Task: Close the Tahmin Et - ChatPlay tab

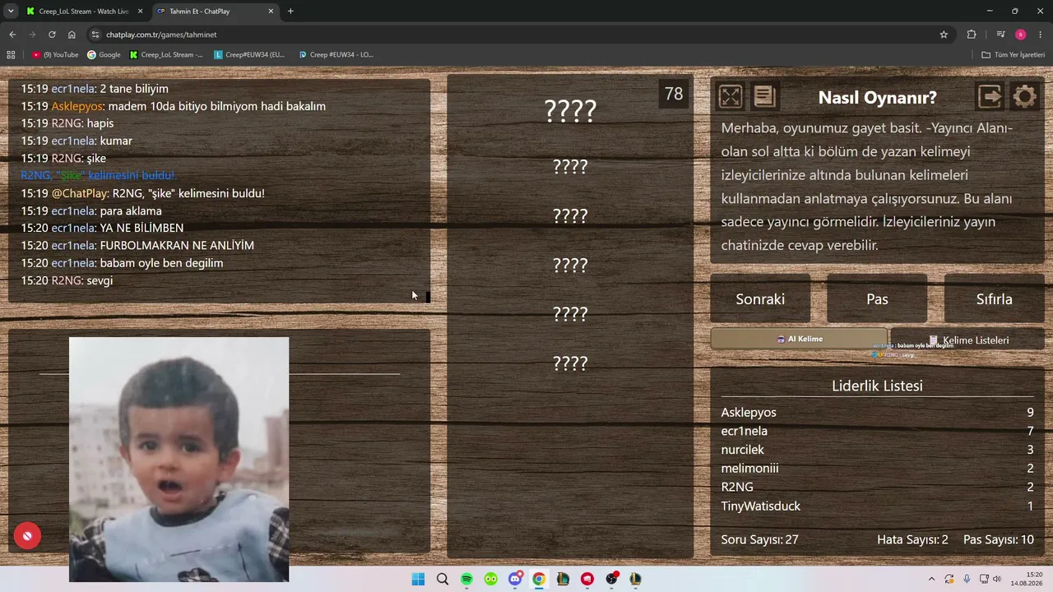Action: 271,12
